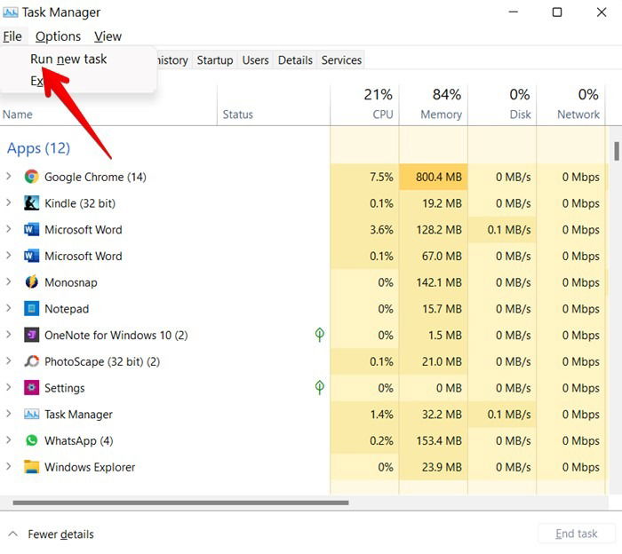Switch to the Details tab
This screenshot has height=554, width=622.
click(295, 59)
